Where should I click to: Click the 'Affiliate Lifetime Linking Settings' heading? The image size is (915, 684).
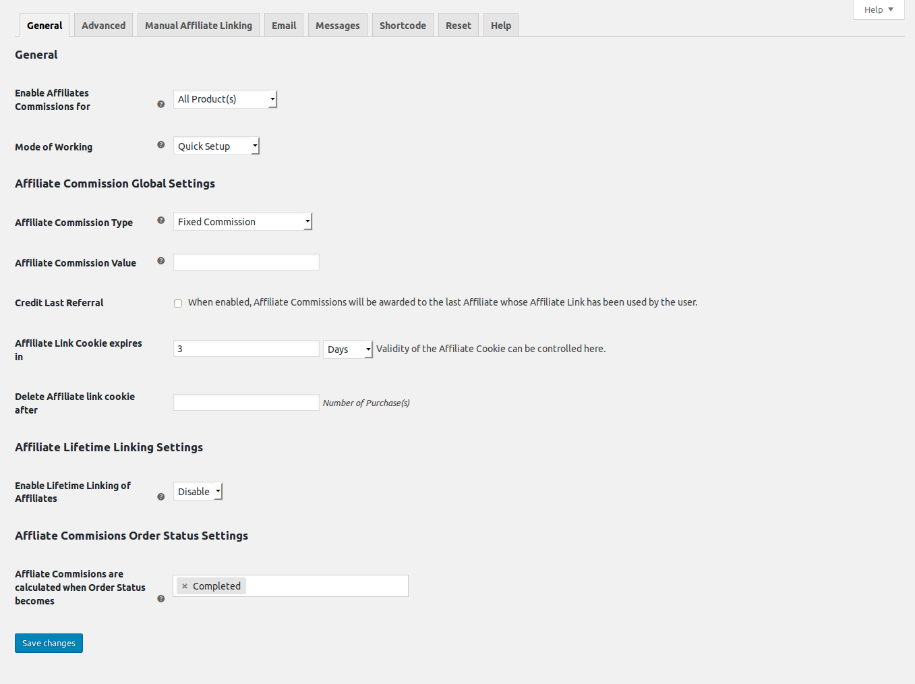coord(109,447)
